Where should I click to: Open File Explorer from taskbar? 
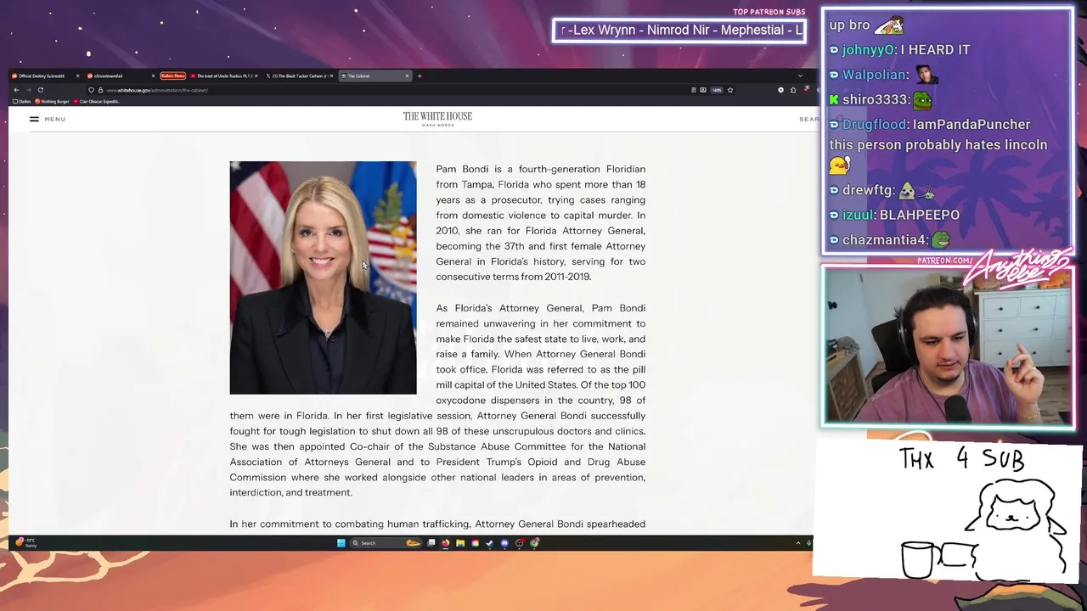pyautogui.click(x=460, y=543)
